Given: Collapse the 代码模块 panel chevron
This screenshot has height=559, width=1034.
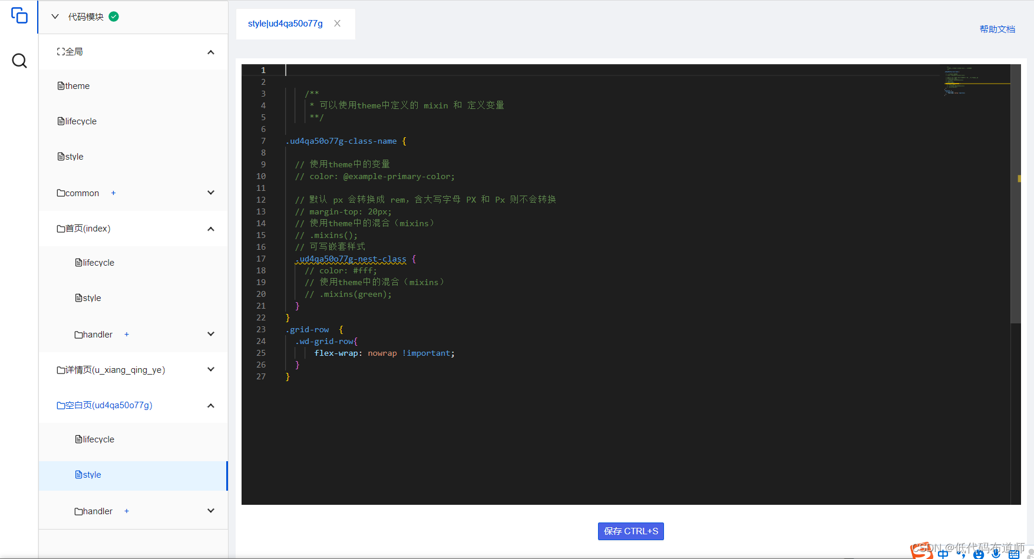Looking at the screenshot, I should (x=55, y=16).
